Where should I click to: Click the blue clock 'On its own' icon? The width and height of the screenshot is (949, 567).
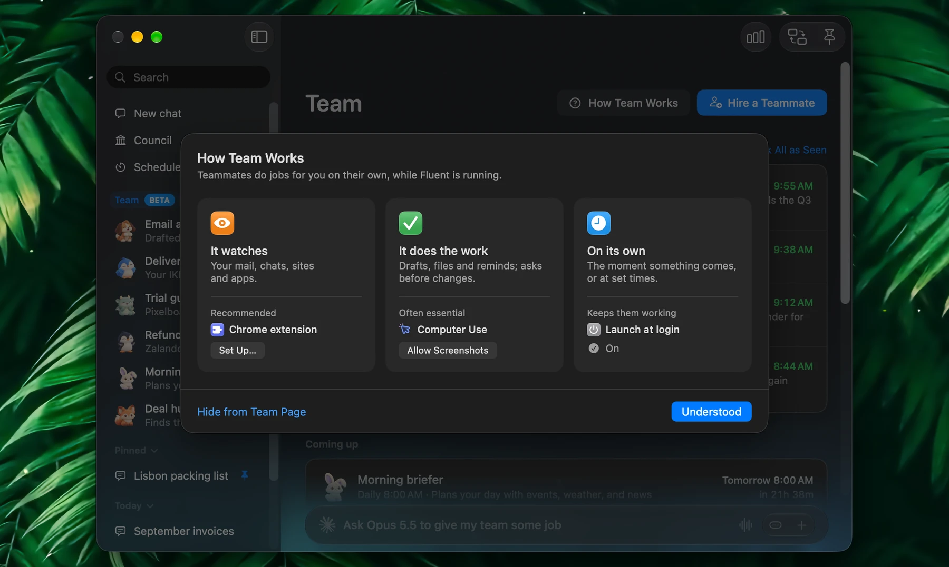(599, 223)
